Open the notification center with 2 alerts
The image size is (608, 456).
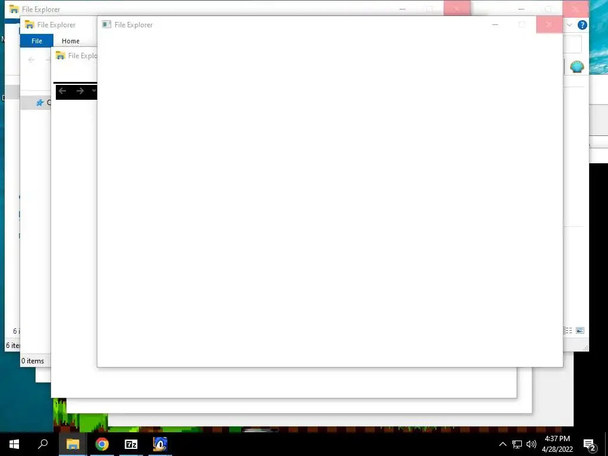590,444
